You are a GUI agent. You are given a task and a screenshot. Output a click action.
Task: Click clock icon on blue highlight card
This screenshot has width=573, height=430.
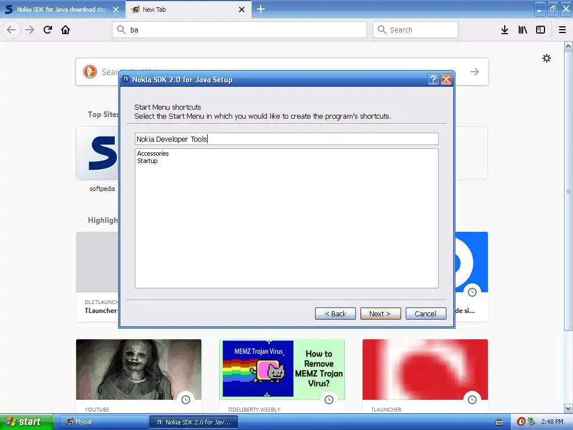point(472,292)
